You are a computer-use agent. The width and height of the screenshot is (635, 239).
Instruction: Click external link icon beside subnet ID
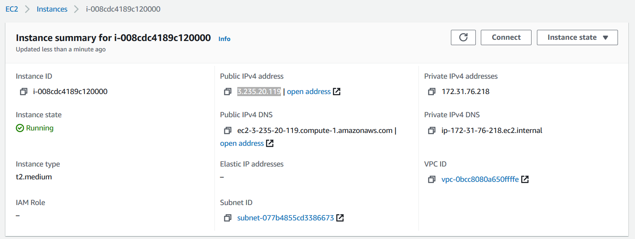pyautogui.click(x=340, y=218)
